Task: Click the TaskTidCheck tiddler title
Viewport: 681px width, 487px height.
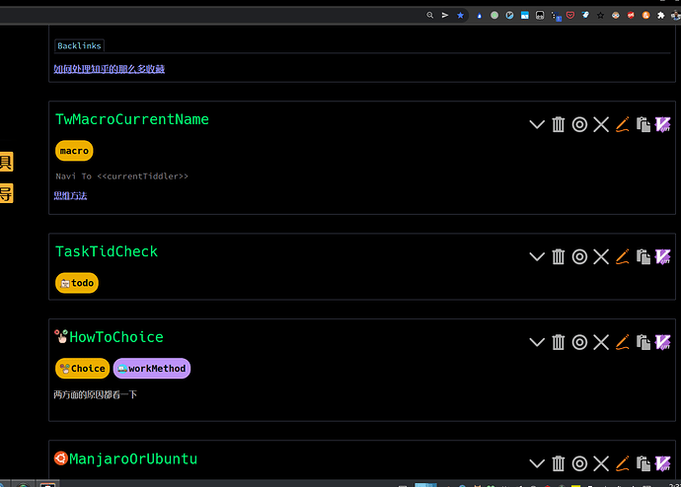Action: coord(107,251)
